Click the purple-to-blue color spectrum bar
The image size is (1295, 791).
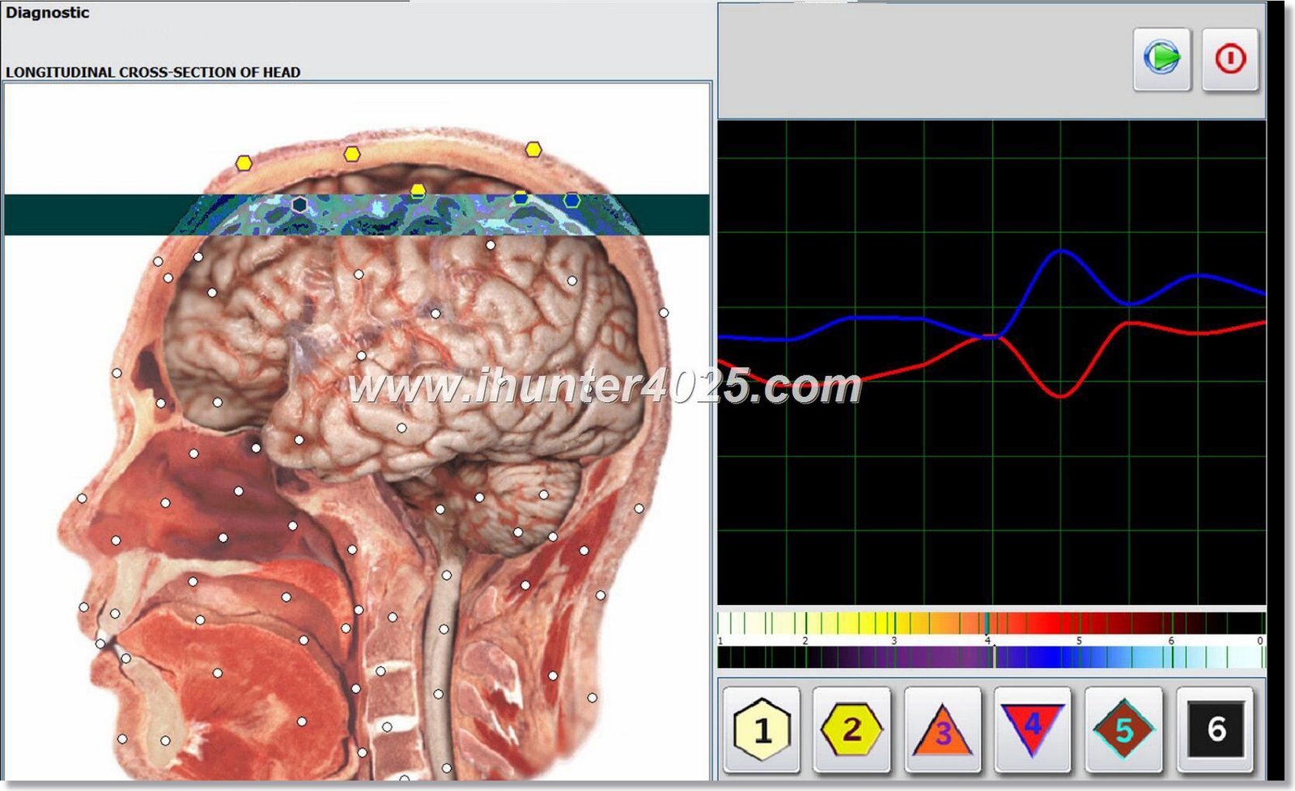tap(991, 657)
